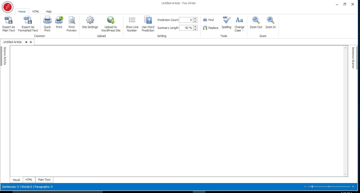Image resolution: width=360 pixels, height=193 pixels.
Task: Toggle the document tab pin icon
Action: tap(26, 42)
